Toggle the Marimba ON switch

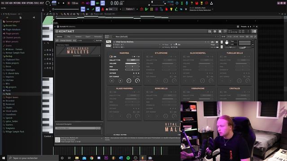coord(111,57)
